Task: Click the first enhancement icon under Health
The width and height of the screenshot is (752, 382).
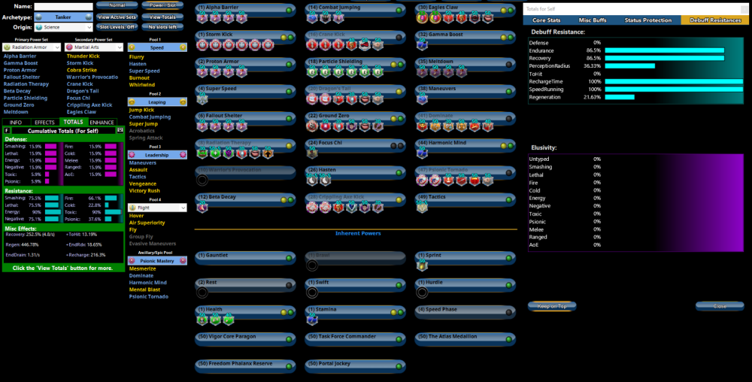Action: click(x=202, y=319)
